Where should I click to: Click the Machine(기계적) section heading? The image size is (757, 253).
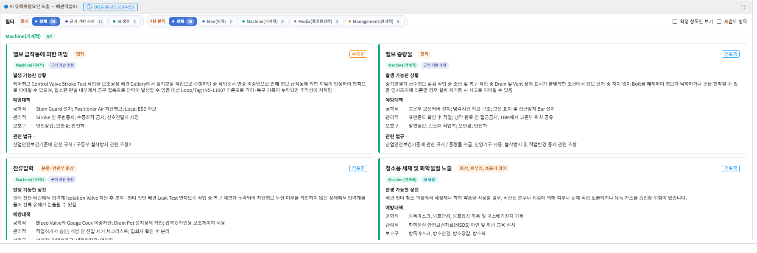[23, 36]
